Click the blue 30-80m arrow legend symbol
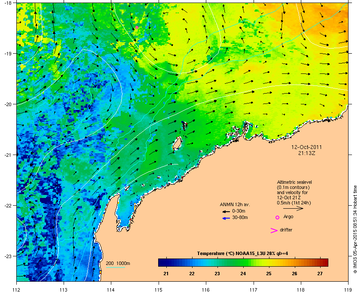 click(226, 218)
